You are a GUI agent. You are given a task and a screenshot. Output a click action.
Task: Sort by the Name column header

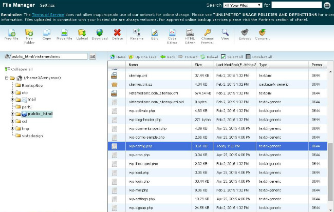point(134,65)
